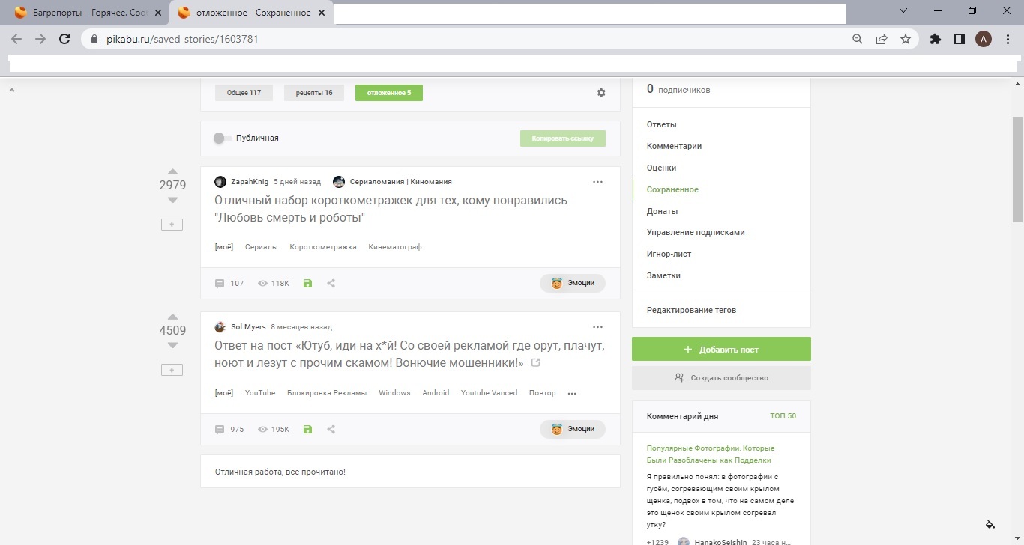
Task: Bookmark this page with the star icon
Action: (x=906, y=39)
